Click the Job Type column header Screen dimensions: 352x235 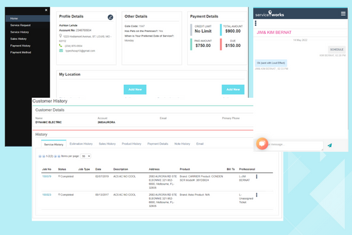click(84, 169)
